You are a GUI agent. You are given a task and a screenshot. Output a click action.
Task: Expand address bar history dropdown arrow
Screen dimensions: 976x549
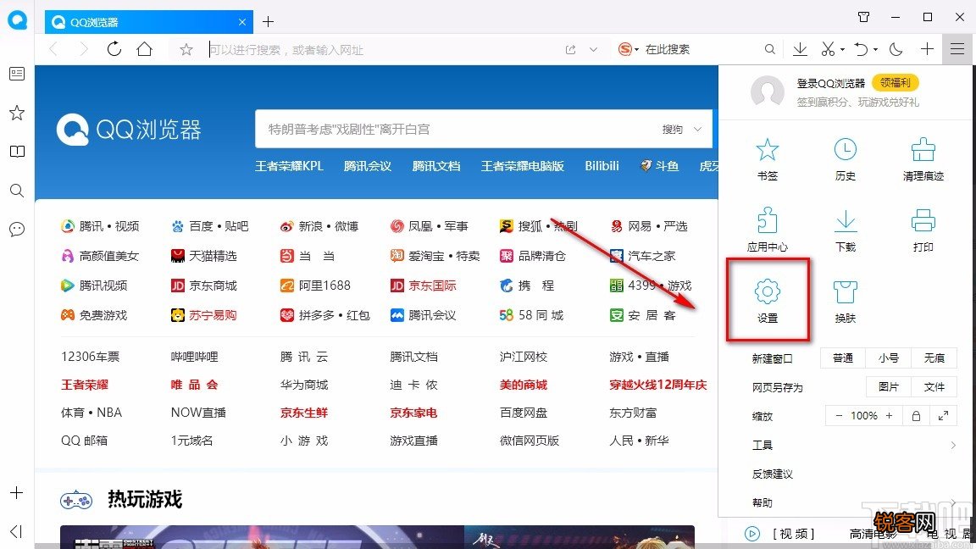click(x=593, y=50)
